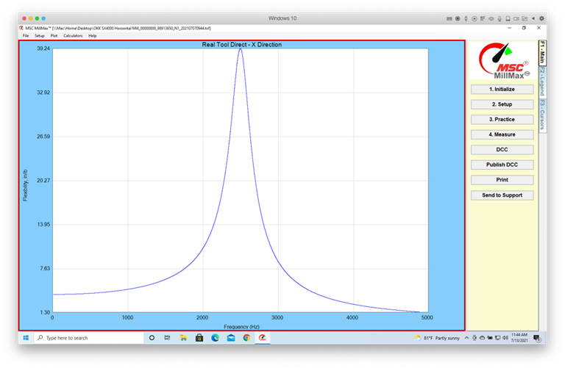This screenshot has width=565, height=368.
Task: Click the 1. Initialize button
Action: 502,89
